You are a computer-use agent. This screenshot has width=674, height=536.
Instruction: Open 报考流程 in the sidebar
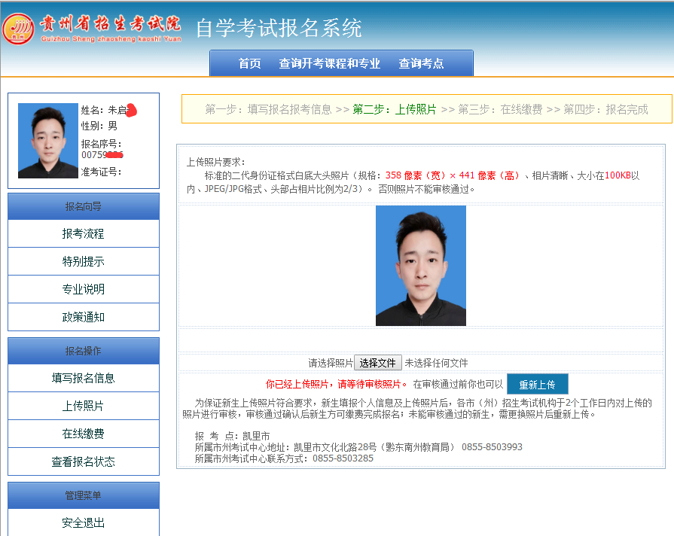pos(84,234)
